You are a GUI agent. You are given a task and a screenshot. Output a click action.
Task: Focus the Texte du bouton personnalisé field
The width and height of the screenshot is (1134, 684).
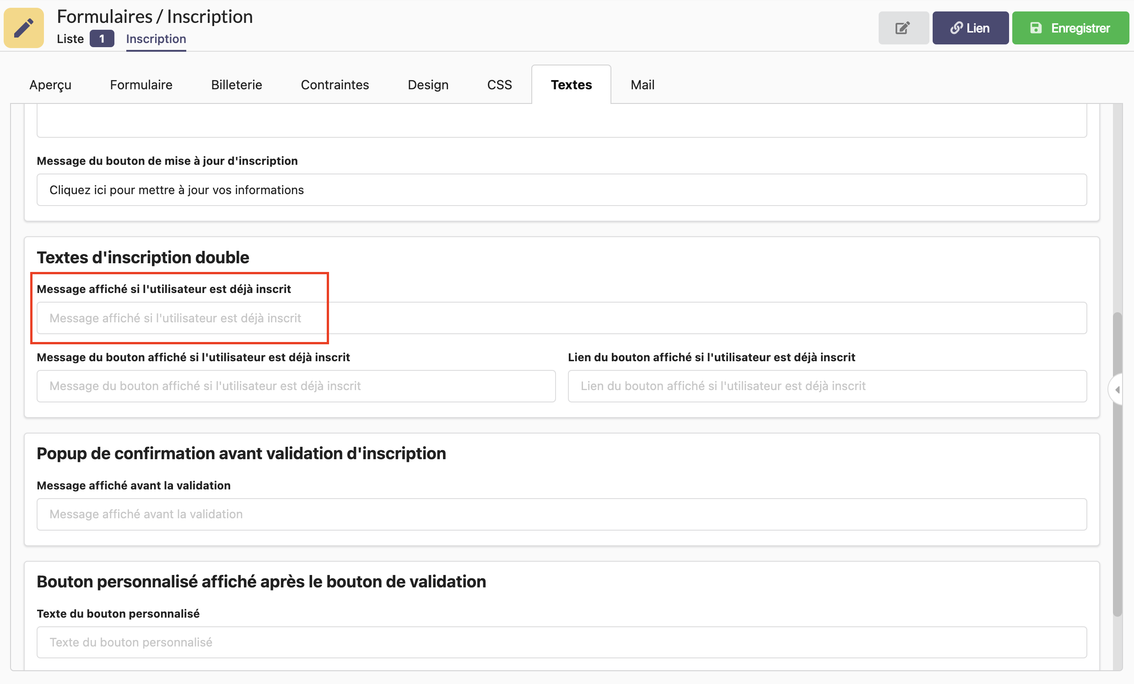(562, 643)
